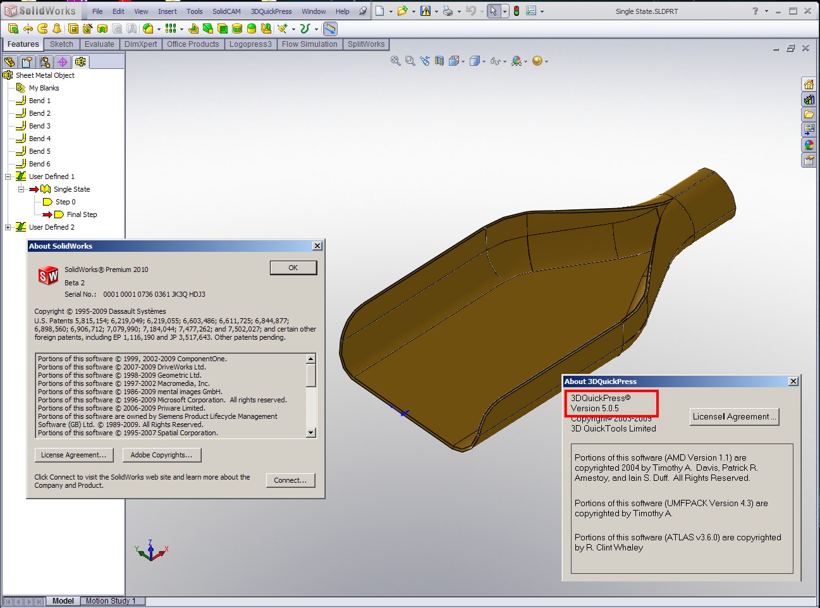The image size is (820, 608).
Task: Switch to the Flow Simulation tab
Action: [310, 44]
